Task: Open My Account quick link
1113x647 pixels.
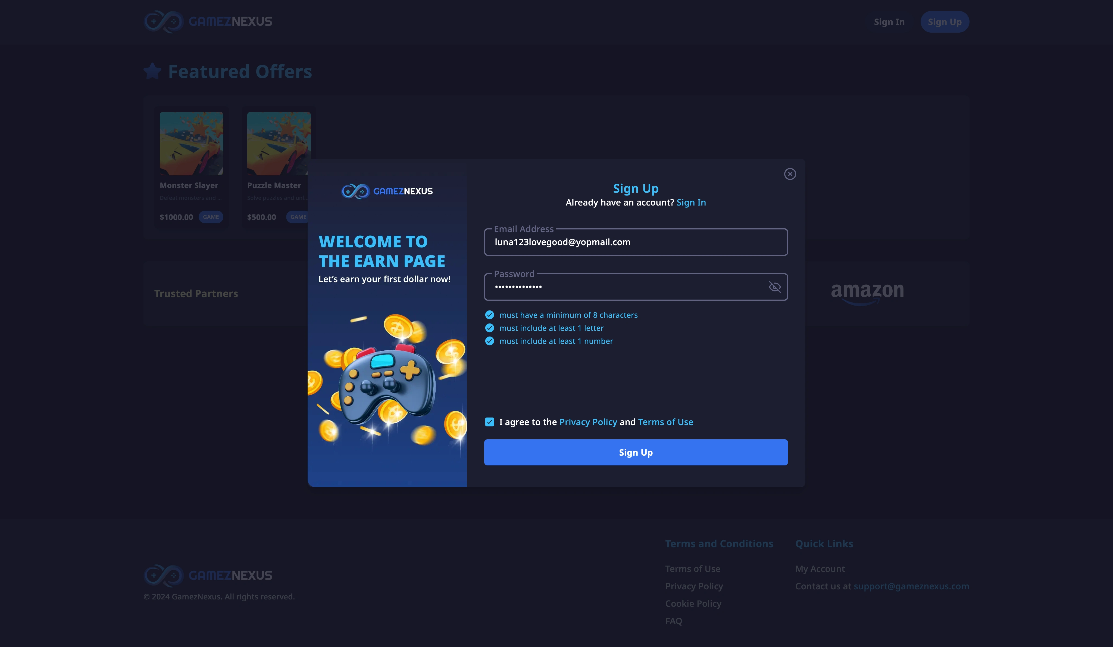Action: click(820, 569)
